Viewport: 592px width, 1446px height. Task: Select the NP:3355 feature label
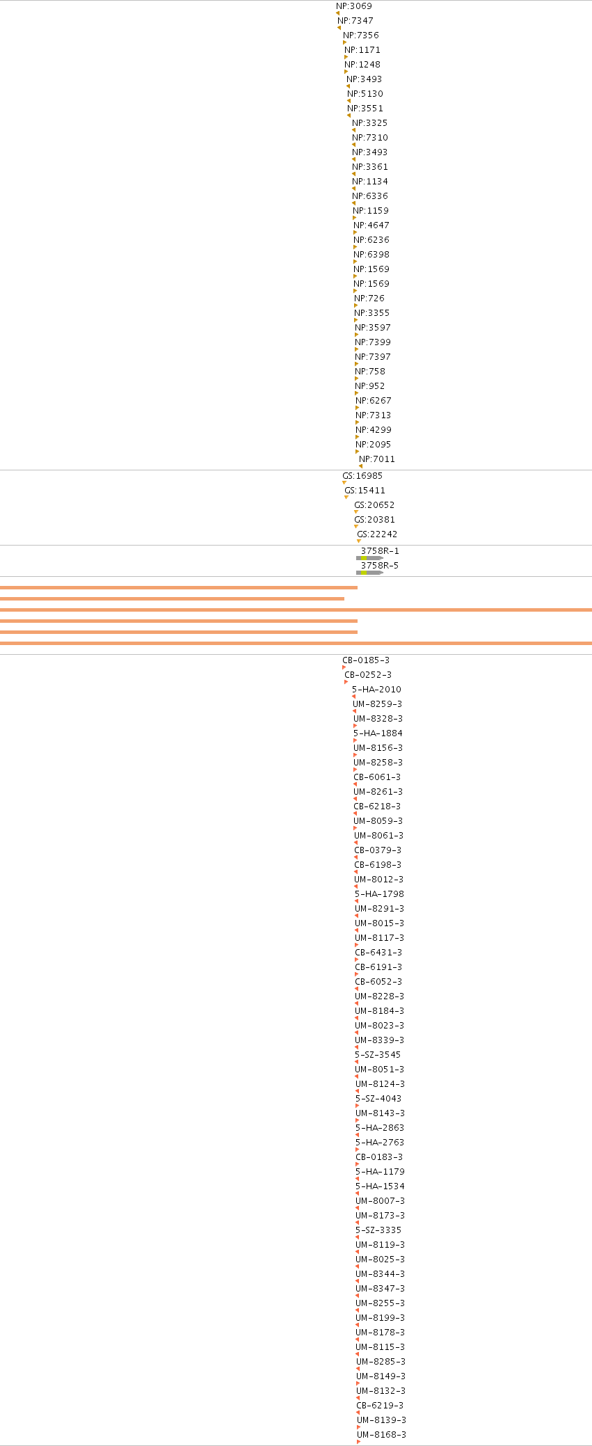click(372, 313)
